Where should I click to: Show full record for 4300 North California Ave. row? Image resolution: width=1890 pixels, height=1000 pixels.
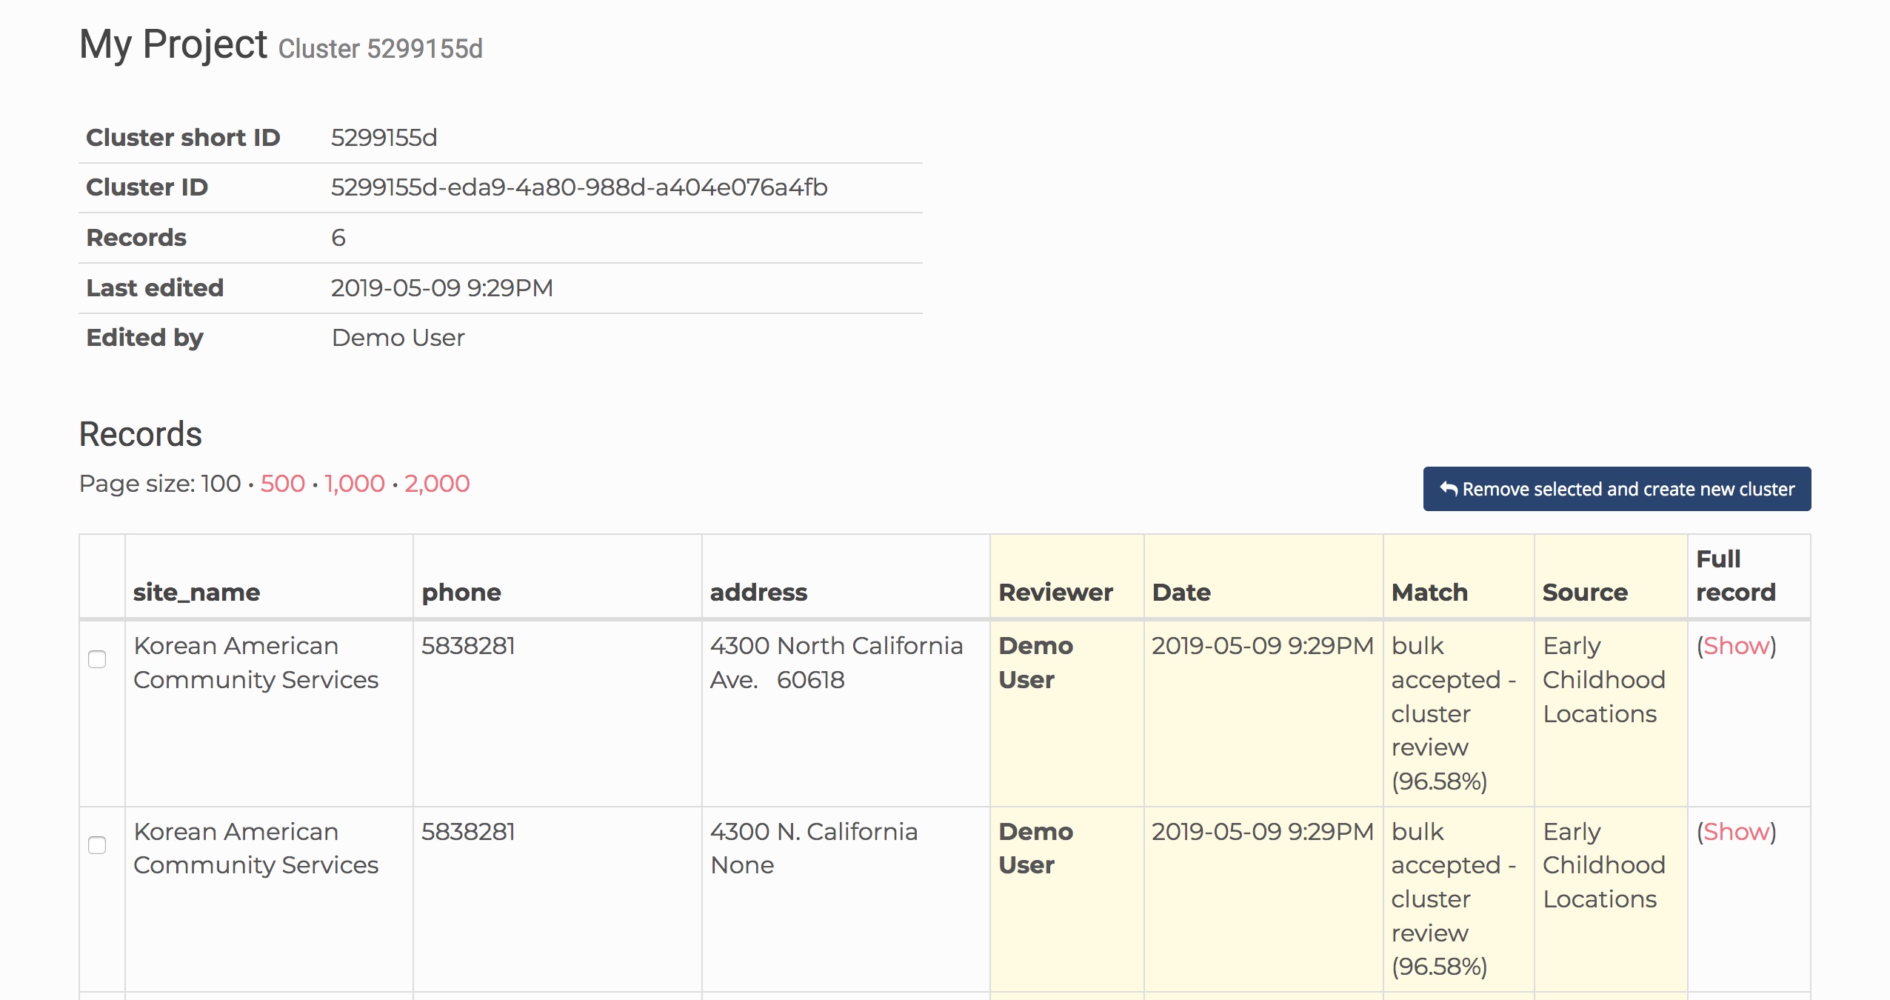click(x=1736, y=646)
